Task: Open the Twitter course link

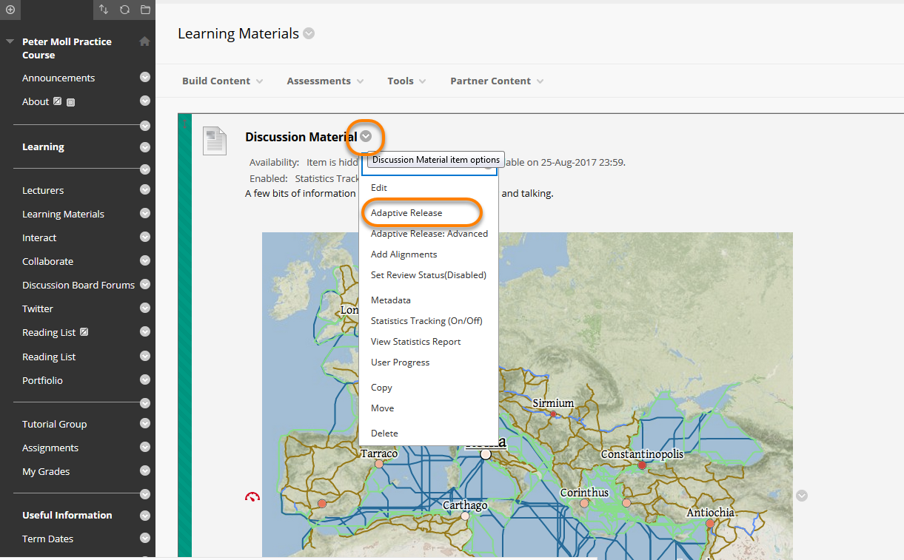Action: [x=38, y=308]
